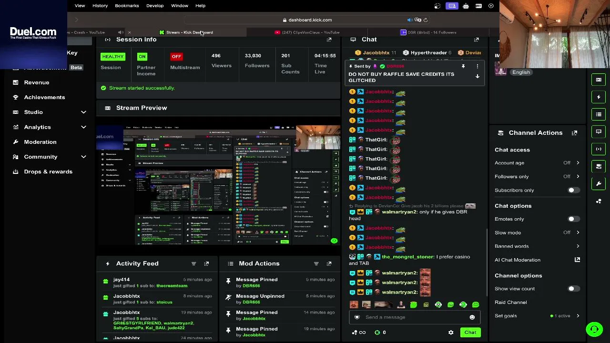Filter the Activity Feed list
This screenshot has width=610, height=343.
click(193, 263)
